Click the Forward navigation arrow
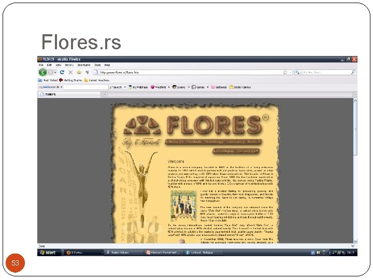Image resolution: width=373 pixels, height=280 pixels. pos(50,72)
